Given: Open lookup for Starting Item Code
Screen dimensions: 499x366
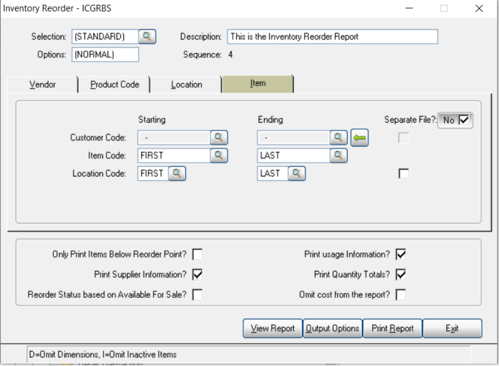Looking at the screenshot, I should click(x=219, y=156).
